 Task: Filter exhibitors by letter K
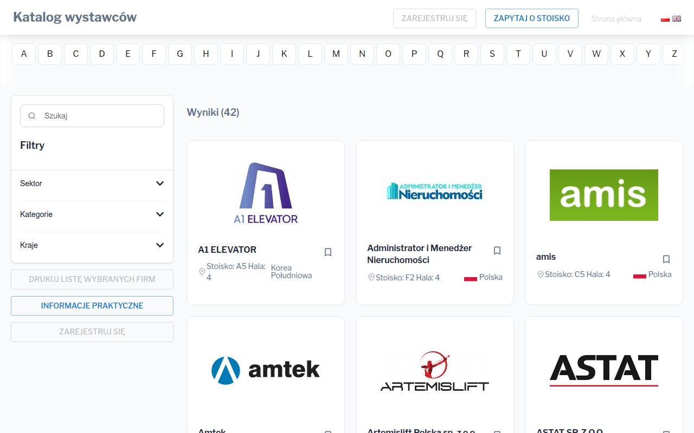click(284, 54)
